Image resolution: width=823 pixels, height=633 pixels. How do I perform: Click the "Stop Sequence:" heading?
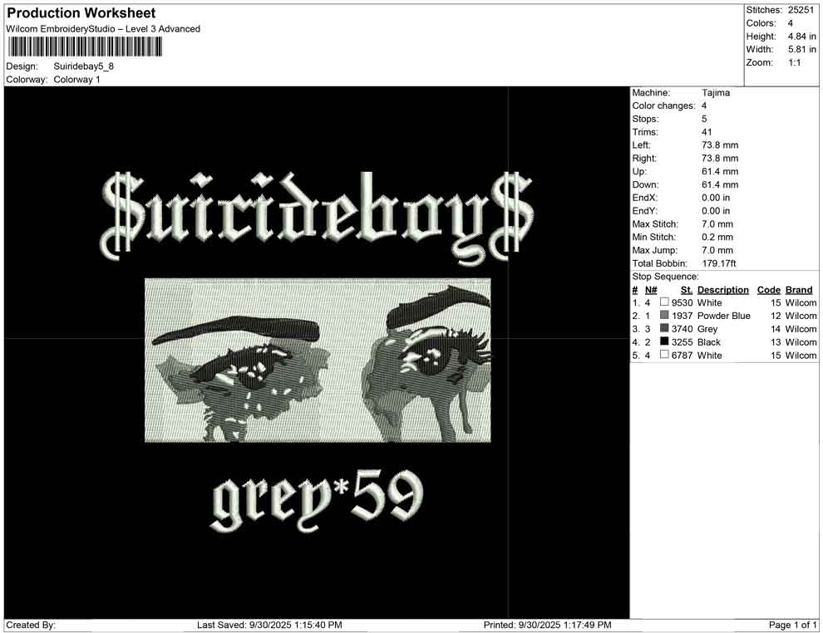point(665,276)
